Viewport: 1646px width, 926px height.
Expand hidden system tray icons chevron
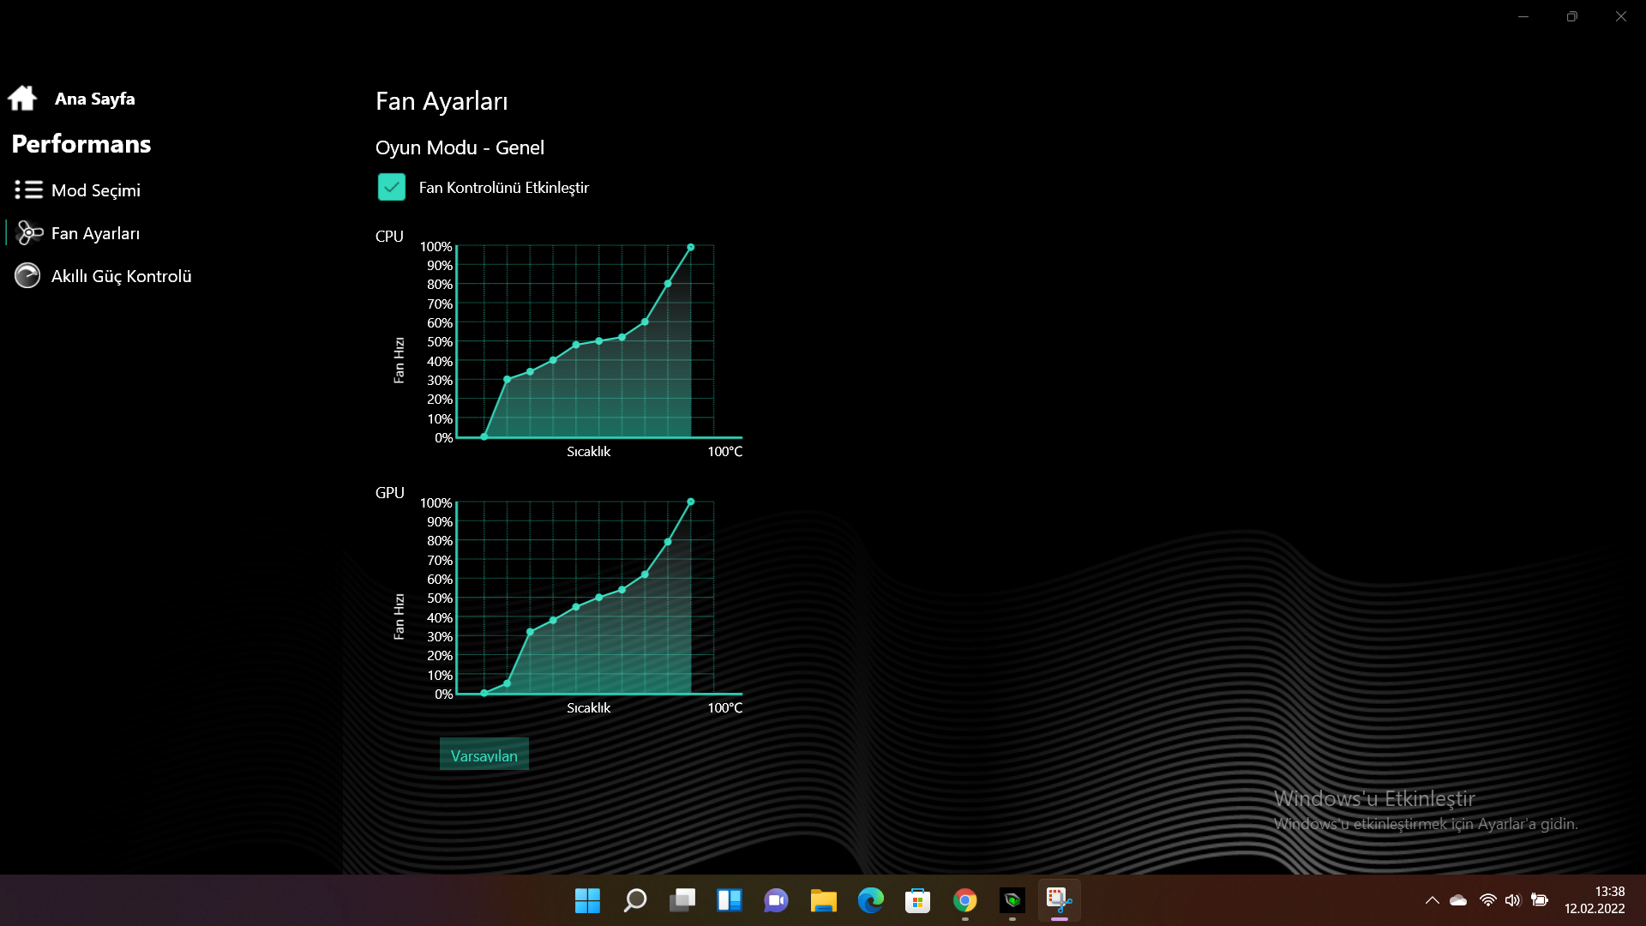[1432, 900]
